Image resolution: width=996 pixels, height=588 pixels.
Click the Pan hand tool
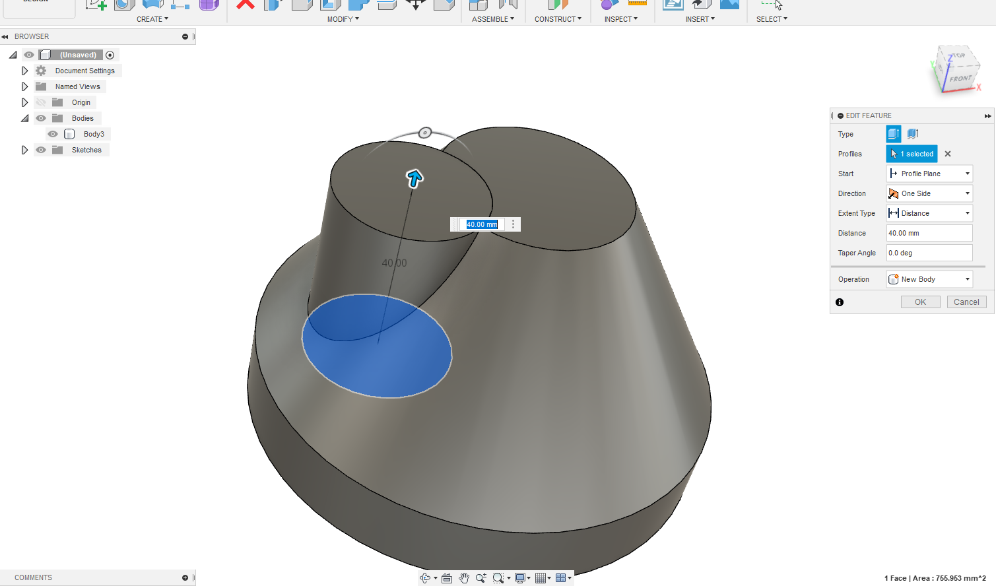tap(464, 578)
